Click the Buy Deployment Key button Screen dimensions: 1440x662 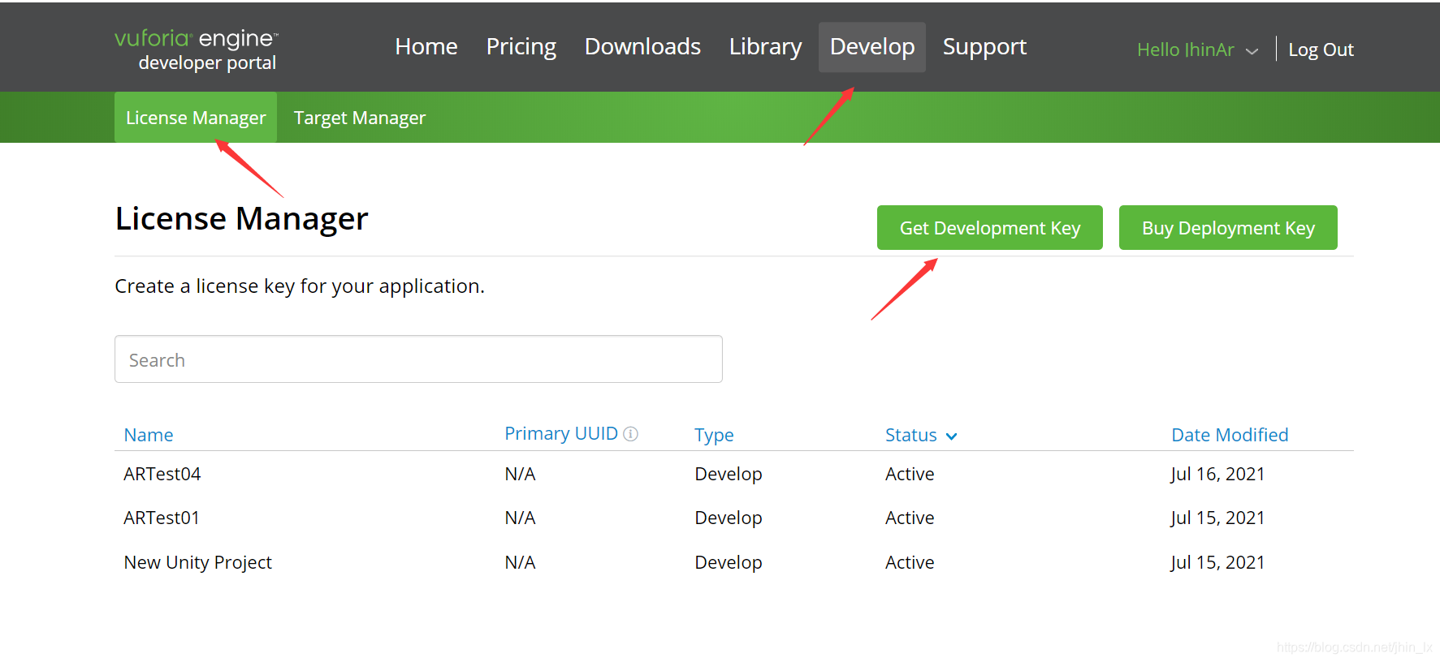[1228, 228]
